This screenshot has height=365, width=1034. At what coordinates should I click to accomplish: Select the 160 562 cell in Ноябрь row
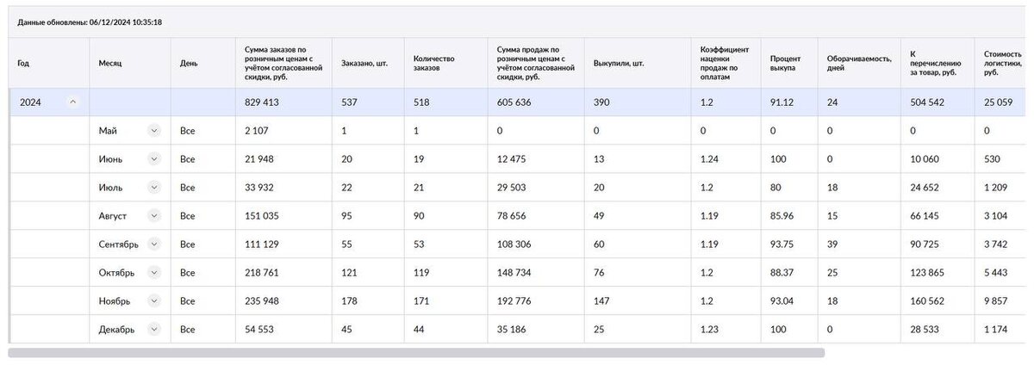click(937, 300)
